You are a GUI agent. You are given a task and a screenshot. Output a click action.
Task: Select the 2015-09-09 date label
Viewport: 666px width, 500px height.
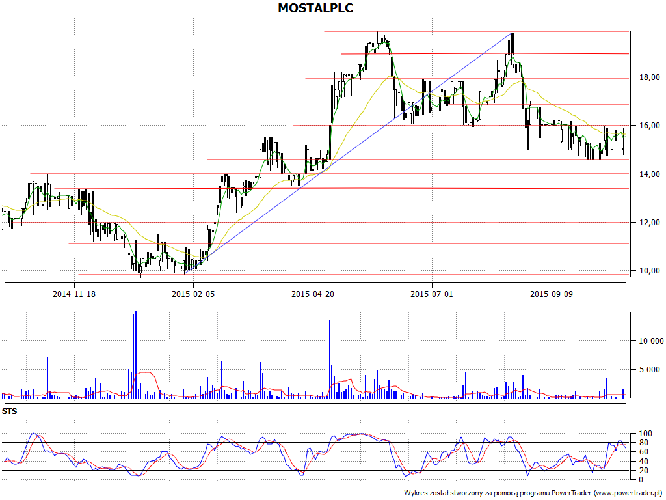552,294
